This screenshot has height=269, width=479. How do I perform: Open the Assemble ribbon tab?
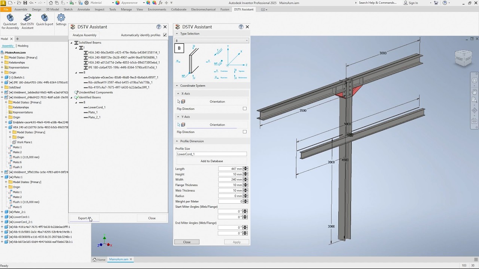point(21,9)
